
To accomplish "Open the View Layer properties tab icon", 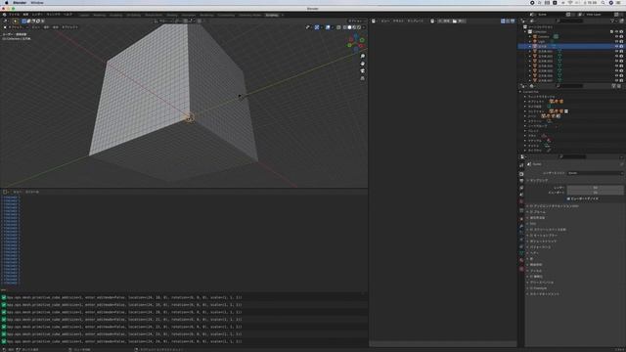I will [x=521, y=188].
